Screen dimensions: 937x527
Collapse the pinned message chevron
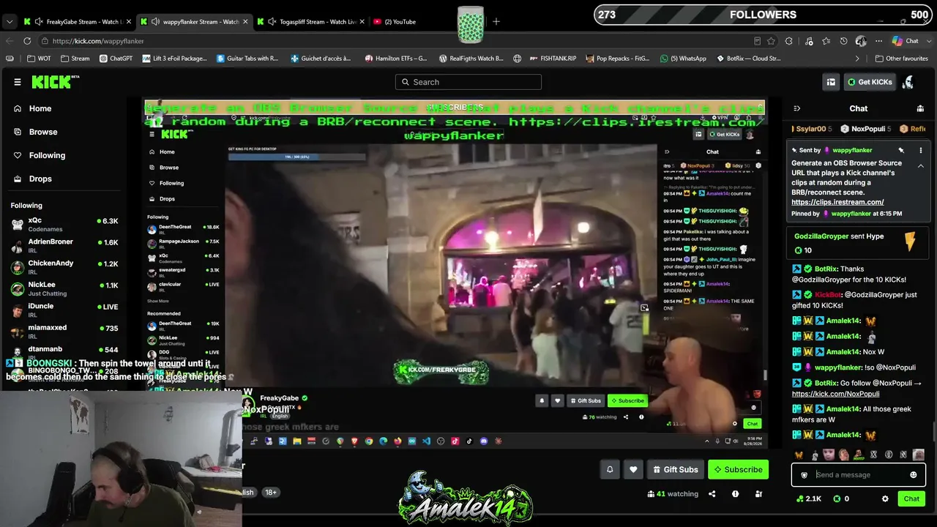coord(920,166)
